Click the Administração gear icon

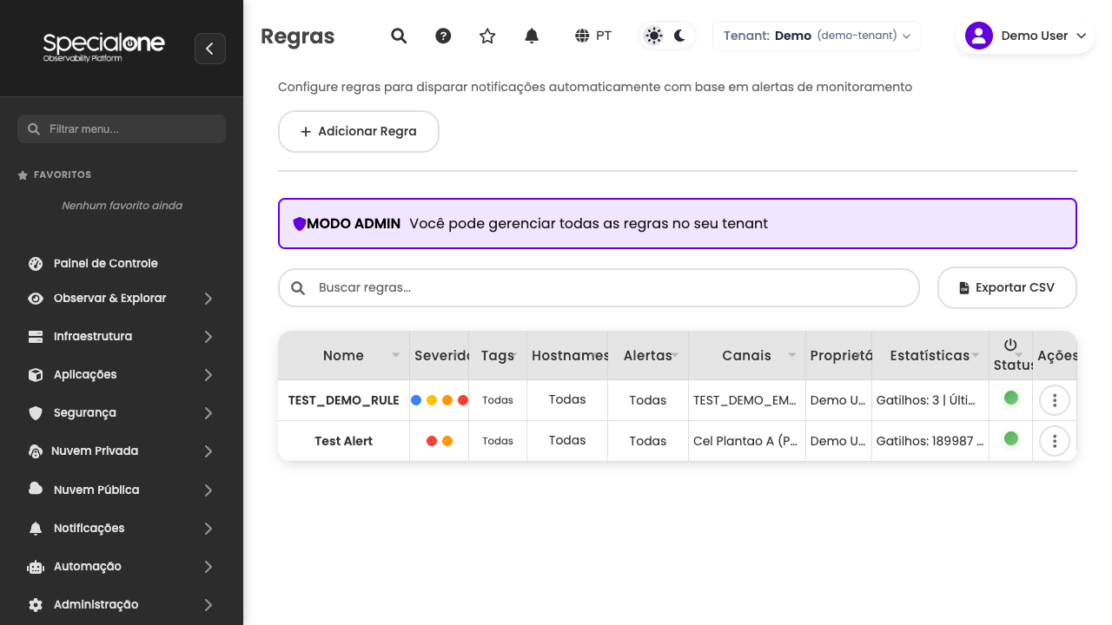tap(36, 604)
